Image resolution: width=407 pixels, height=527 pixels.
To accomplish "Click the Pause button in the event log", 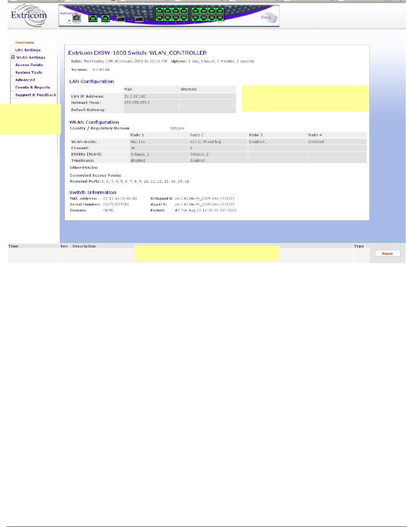I will [x=388, y=253].
